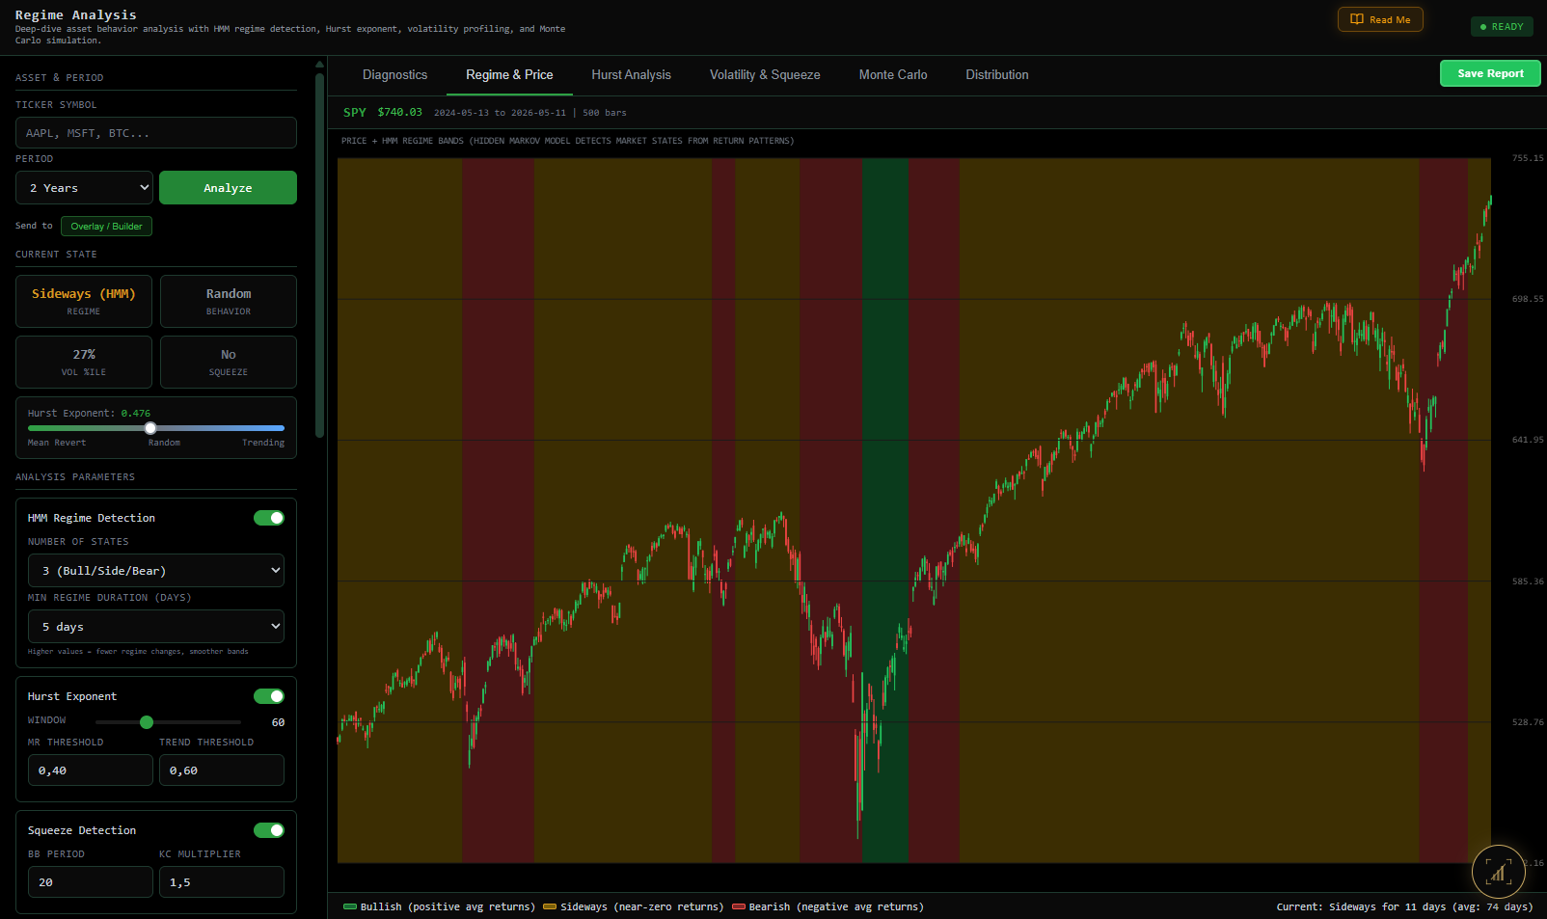Viewport: 1547px width, 919px height.
Task: Click the SPY ticker label
Action: pyautogui.click(x=355, y=113)
